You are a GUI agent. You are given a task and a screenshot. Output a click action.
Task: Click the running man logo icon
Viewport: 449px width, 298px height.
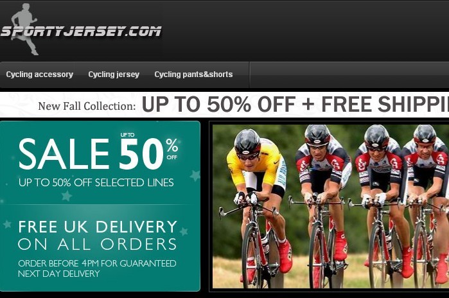tap(24, 29)
